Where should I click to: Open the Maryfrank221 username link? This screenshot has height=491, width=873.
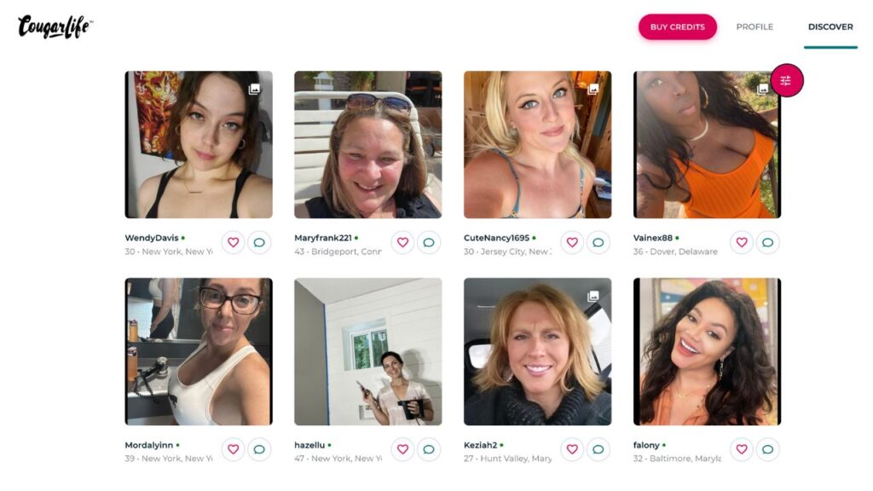[x=323, y=238]
